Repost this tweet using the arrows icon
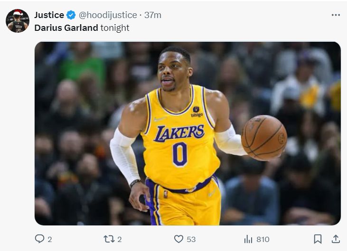The image size is (347, 251). point(109,239)
